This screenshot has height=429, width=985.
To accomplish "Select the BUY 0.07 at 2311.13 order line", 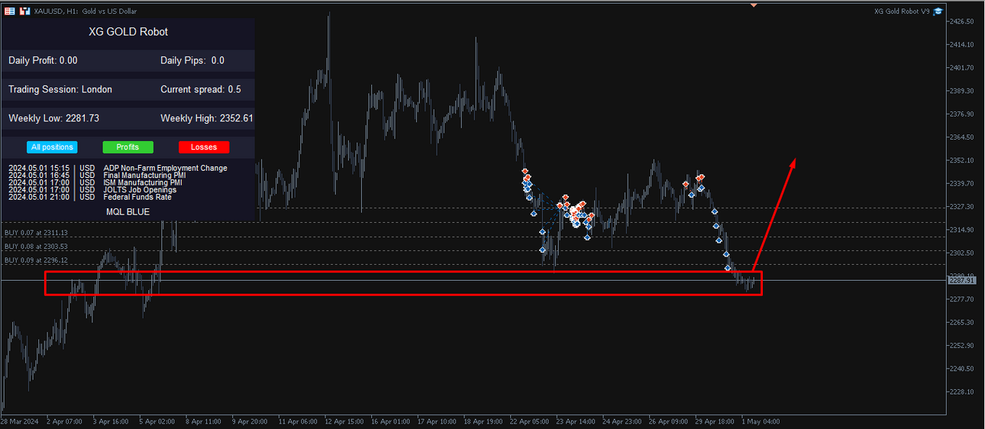I will pos(36,233).
